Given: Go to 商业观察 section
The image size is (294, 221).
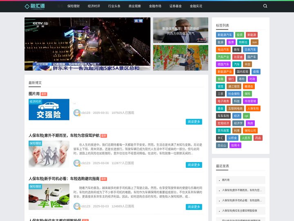Looking at the screenshot, I should pyautogui.click(x=135, y=6).
